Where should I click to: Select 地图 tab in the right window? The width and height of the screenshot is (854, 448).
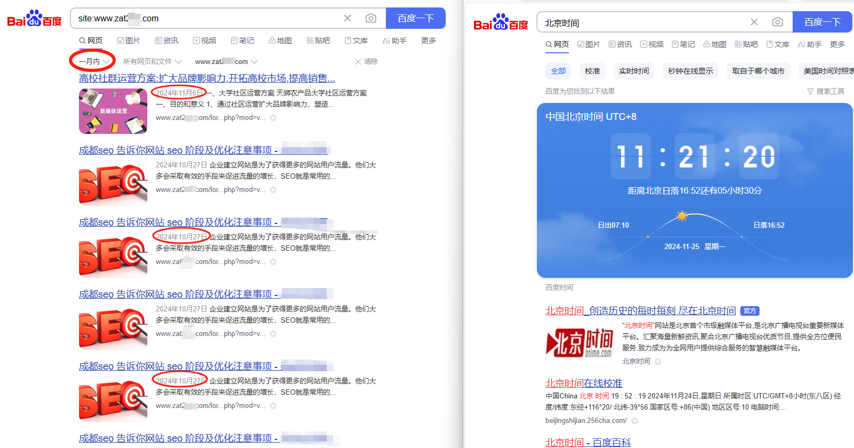[x=715, y=44]
